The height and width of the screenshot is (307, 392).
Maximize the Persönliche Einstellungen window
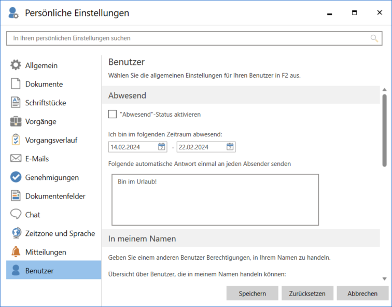[354, 13]
